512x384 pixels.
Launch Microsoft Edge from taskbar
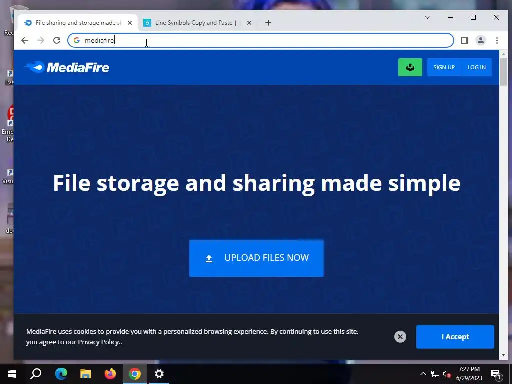pos(61,374)
